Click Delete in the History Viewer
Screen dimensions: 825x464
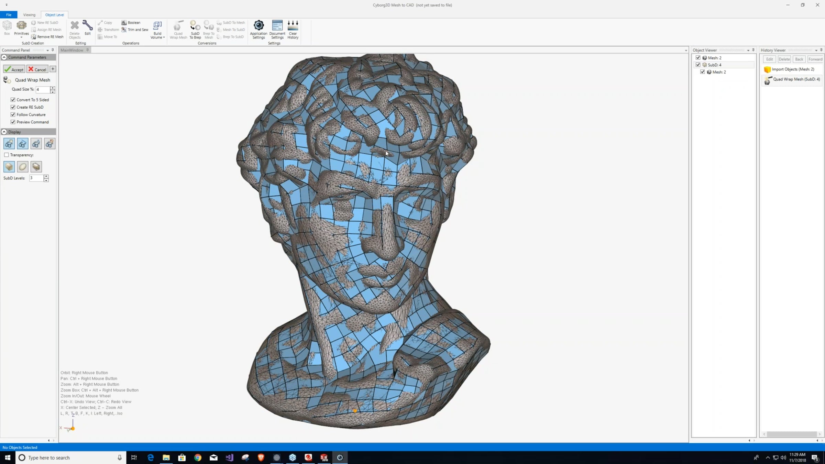click(x=784, y=59)
